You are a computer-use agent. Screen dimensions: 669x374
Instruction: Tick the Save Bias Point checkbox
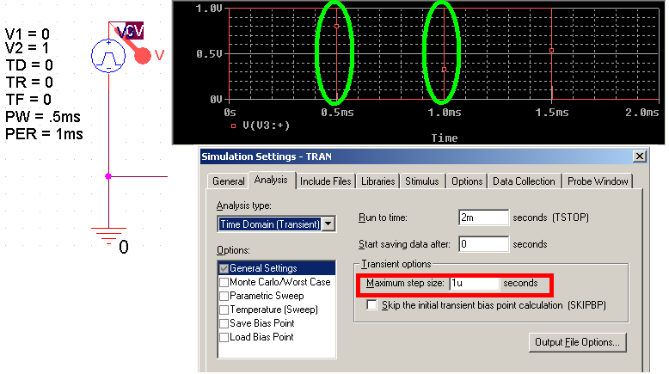(x=224, y=323)
